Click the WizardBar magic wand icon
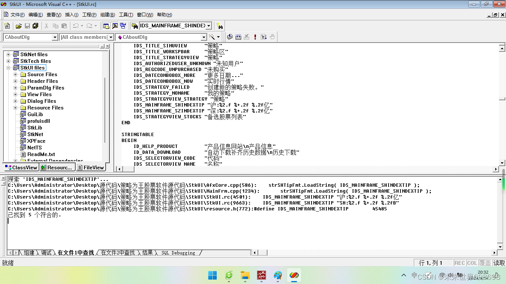This screenshot has height=284, width=506. [212, 37]
